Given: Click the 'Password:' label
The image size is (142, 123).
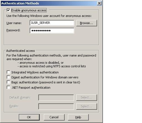Looking at the screenshot, I should pos(13,30).
